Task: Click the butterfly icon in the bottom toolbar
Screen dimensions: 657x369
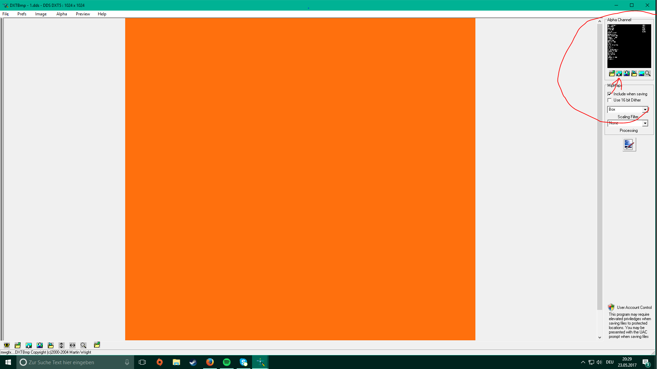Action: [x=7, y=345]
